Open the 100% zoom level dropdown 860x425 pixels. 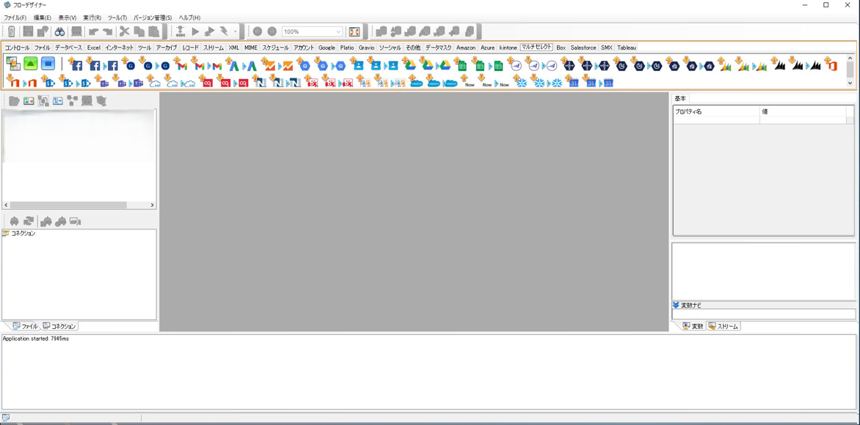point(338,32)
